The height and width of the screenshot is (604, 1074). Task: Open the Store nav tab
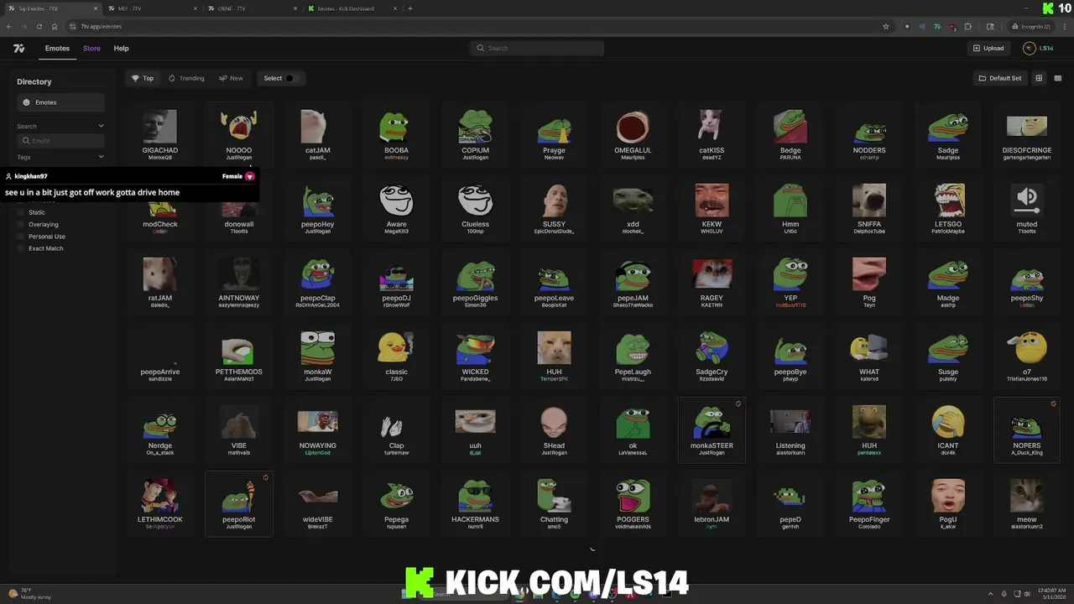(x=91, y=49)
